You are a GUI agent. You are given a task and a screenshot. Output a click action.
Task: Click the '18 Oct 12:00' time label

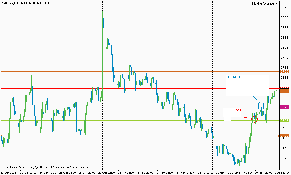(x=48, y=173)
